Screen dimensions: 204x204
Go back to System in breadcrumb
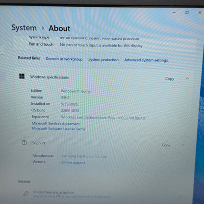[x=24, y=27]
